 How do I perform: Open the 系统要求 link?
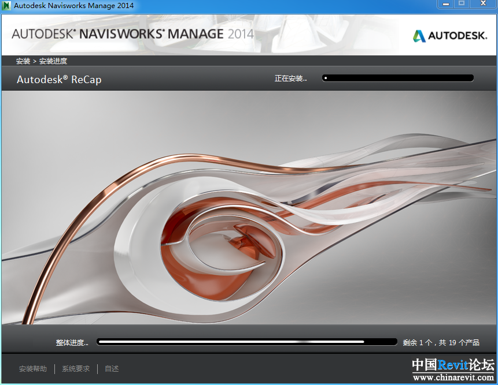click(76, 369)
